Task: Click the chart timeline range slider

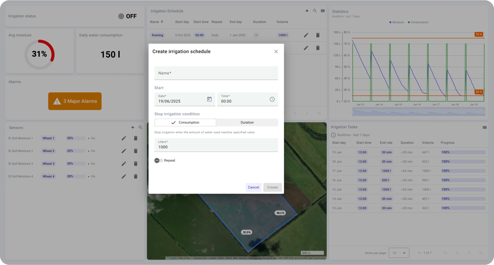Action: tap(418, 112)
